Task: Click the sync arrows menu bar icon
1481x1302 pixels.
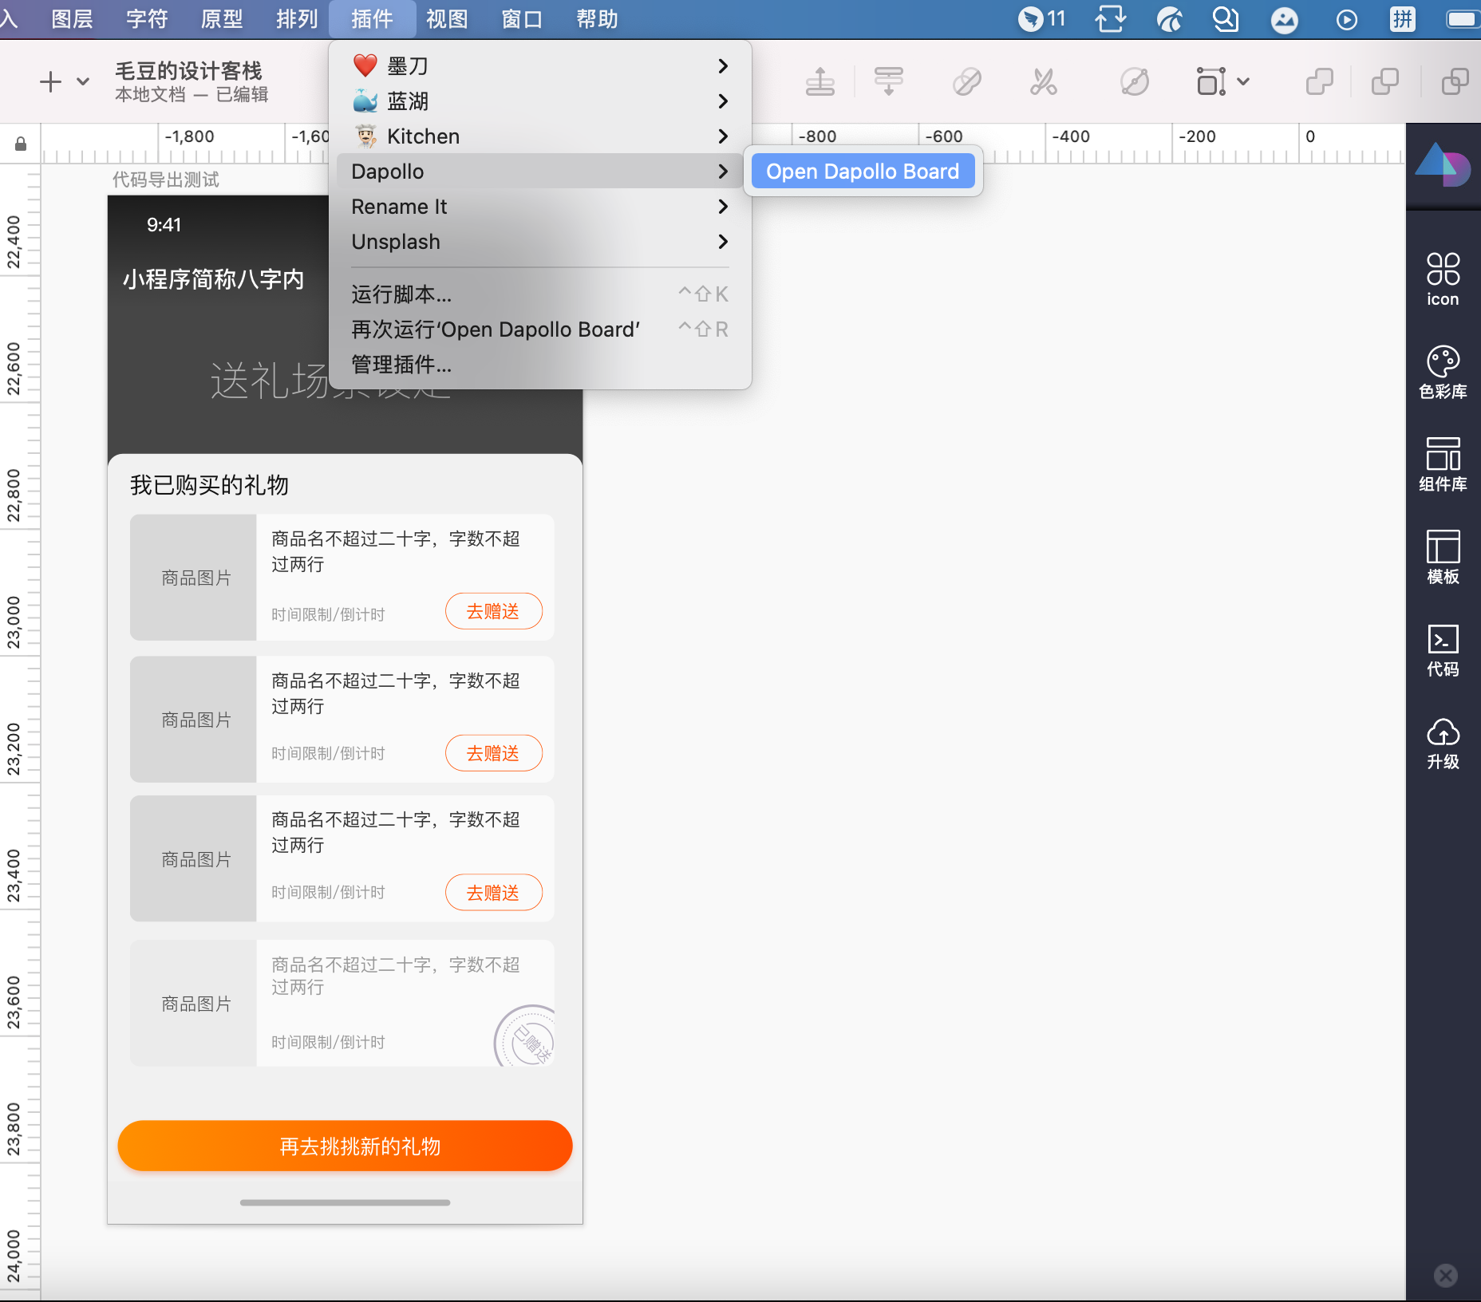Action: point(1110,18)
